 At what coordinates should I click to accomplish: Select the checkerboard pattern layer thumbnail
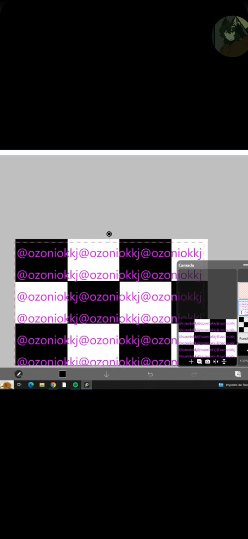click(243, 324)
